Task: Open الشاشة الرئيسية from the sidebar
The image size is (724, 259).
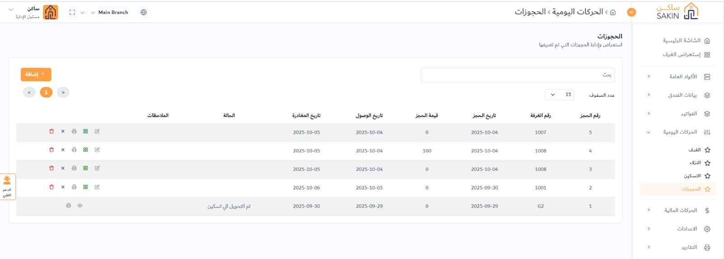Action: click(681, 41)
